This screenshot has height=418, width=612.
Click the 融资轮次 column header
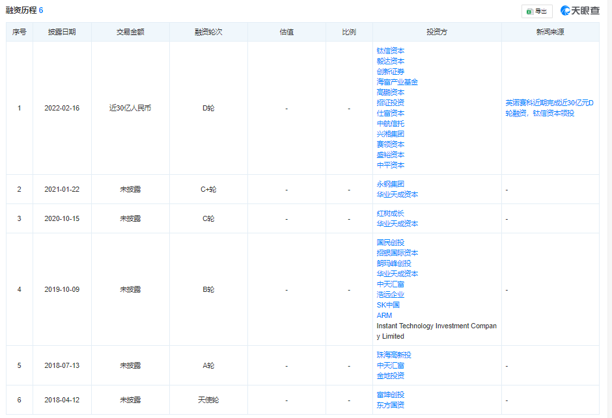[x=208, y=32]
